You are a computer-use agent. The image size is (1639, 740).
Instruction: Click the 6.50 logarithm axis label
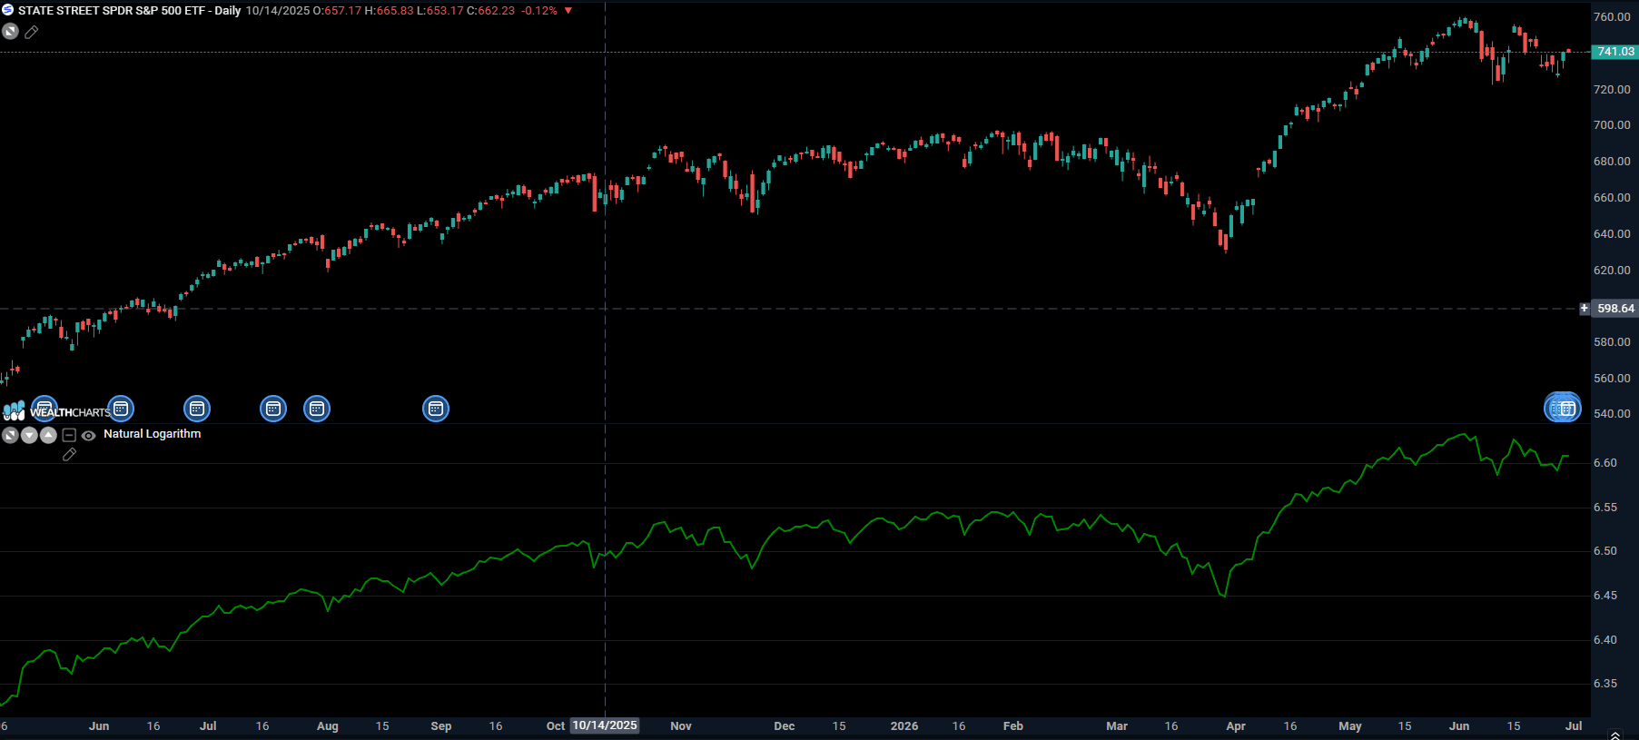click(x=1605, y=551)
